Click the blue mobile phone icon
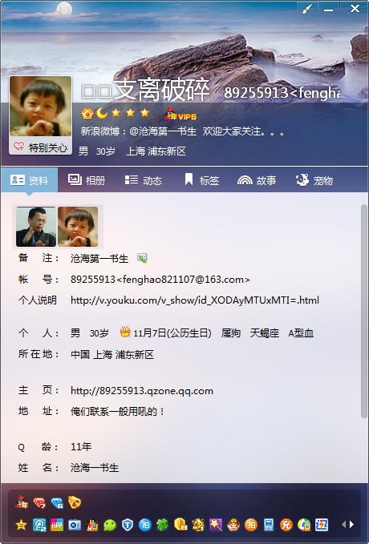 269,525
